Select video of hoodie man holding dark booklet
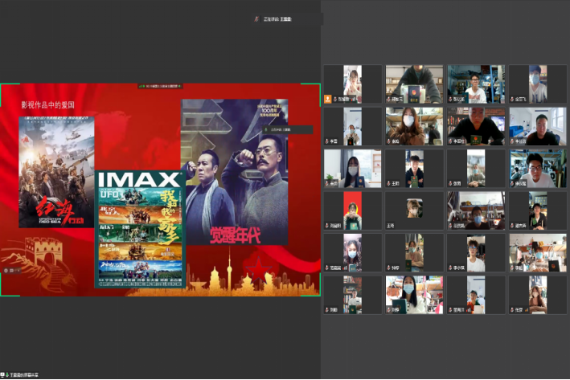 tap(414, 84)
